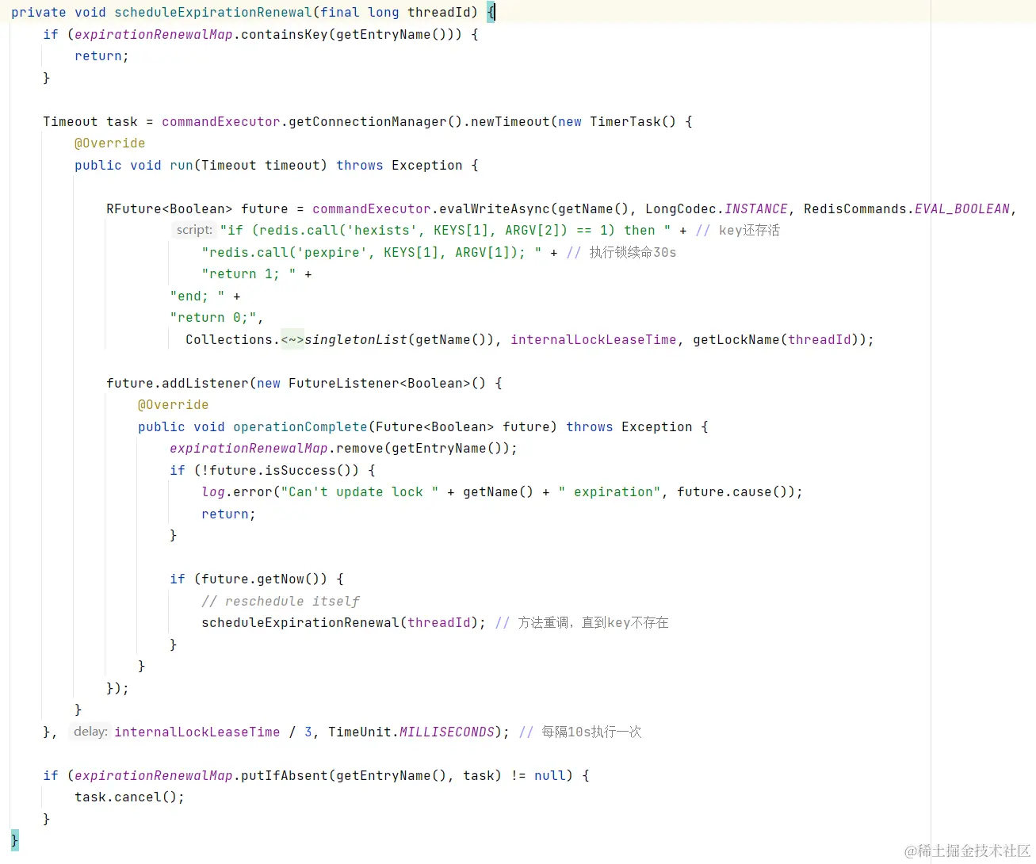Click TimeUnit.MILLISECONDS constant
Screen dimensions: 1036x864
click(411, 732)
